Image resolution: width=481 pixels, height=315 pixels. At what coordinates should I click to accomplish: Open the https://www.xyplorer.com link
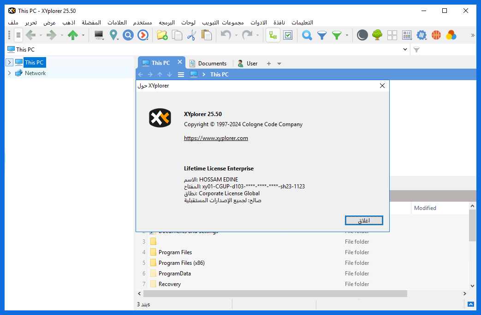point(216,138)
